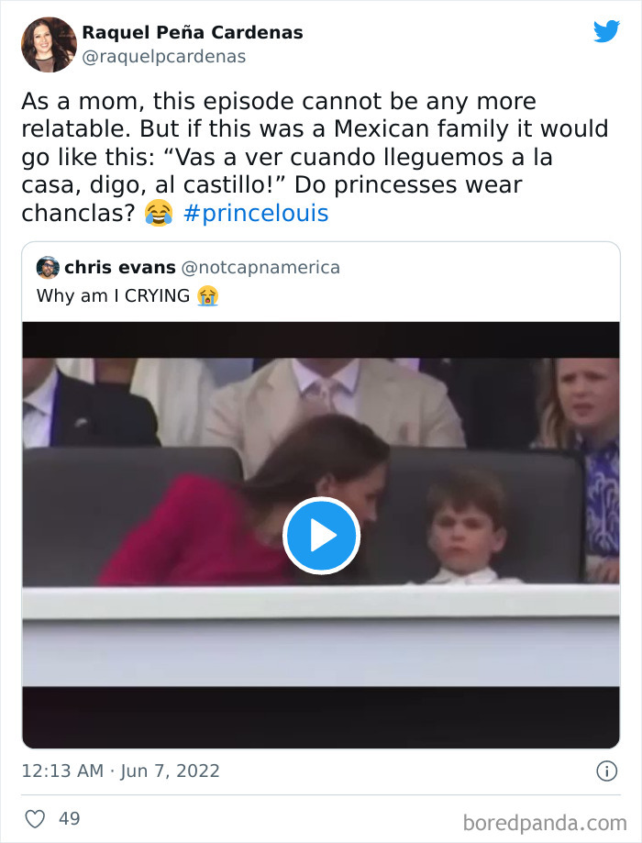Click the "chris evans" name in quoted tweet

pos(119,268)
